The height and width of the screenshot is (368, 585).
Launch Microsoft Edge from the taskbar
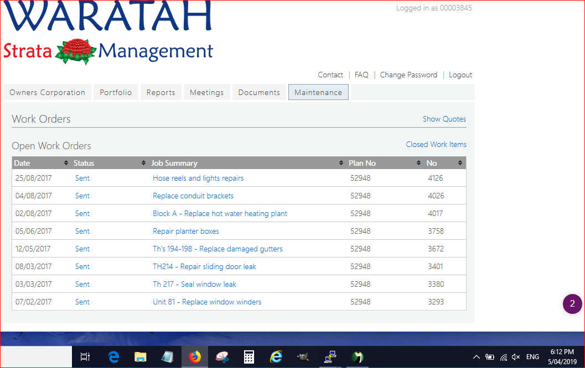click(113, 357)
